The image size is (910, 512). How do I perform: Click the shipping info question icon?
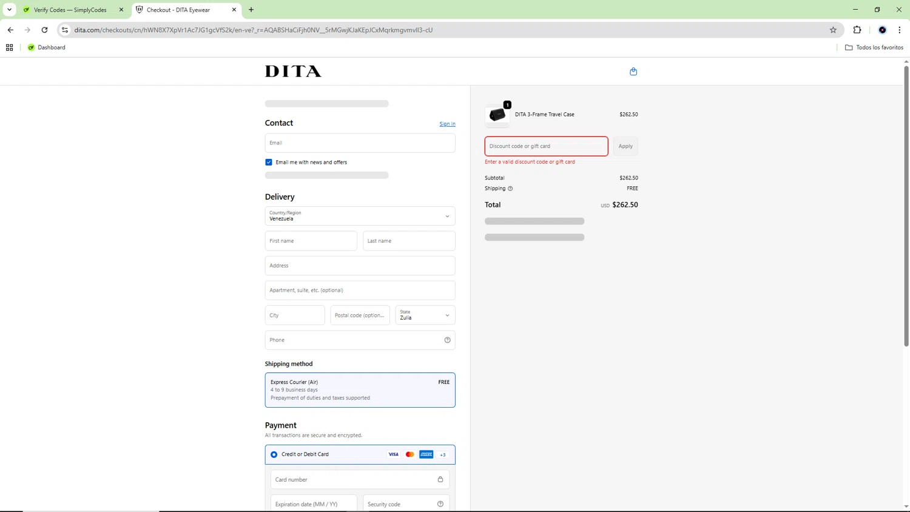pos(510,189)
